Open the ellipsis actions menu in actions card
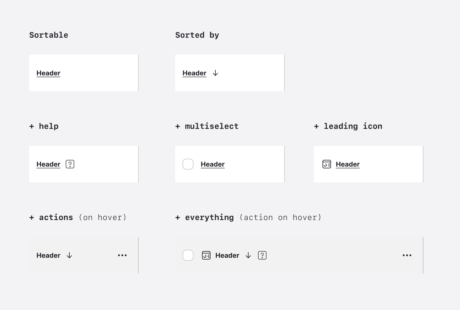 click(x=122, y=255)
